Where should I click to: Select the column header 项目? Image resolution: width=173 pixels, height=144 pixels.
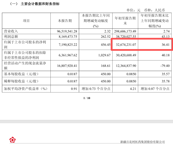click(26, 21)
